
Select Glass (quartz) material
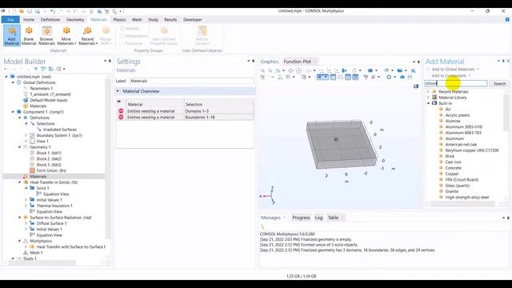[x=457, y=186]
